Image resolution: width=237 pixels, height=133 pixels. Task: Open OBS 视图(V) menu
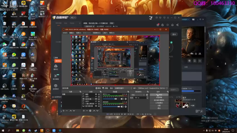pos(79,33)
